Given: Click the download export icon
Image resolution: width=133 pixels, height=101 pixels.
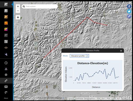Looking at the screenshot, I should click(x=6, y=87).
